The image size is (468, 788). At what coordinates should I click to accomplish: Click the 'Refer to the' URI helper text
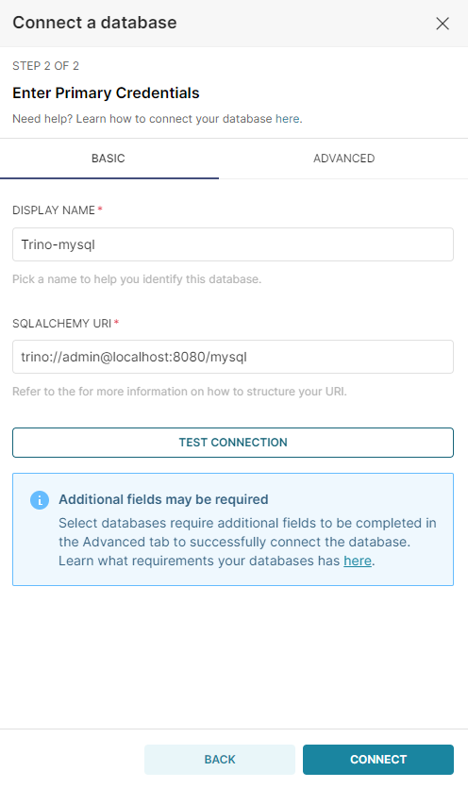[x=179, y=392]
